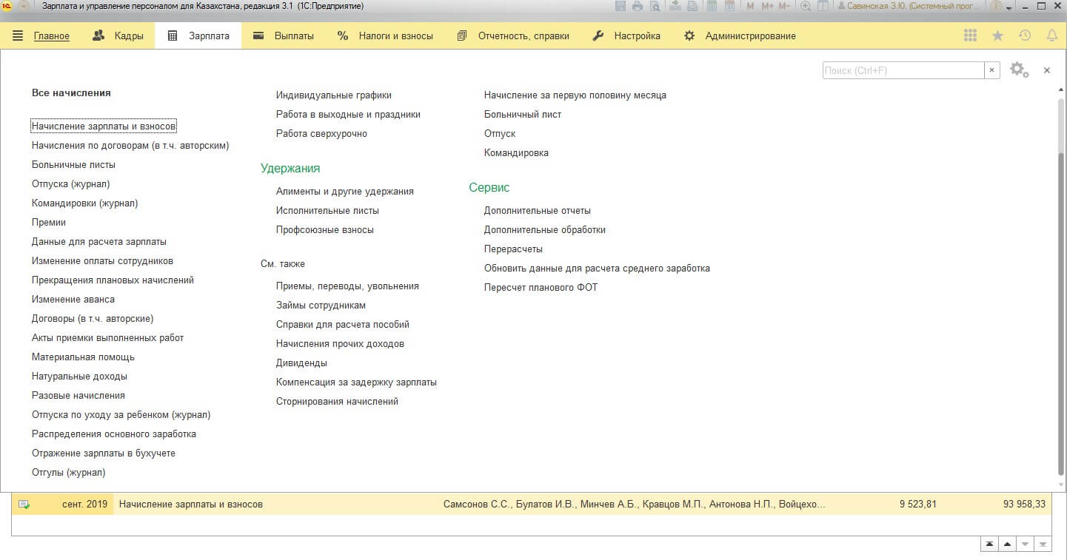Screen dimensions: 1067x560
Task: Open Сторнирования начислений link
Action: pos(337,402)
